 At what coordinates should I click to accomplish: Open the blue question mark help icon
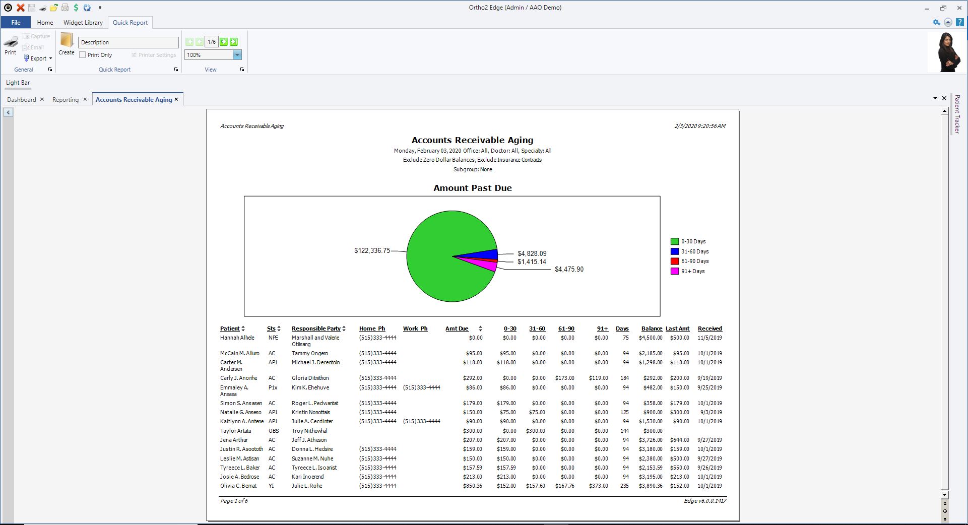[960, 22]
